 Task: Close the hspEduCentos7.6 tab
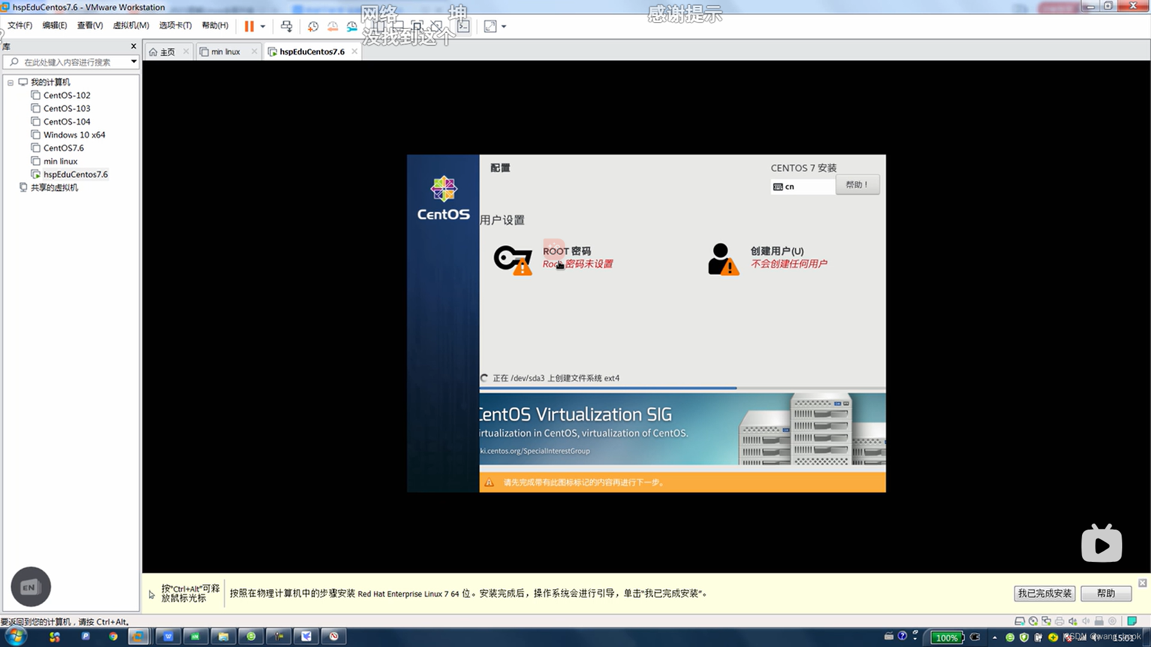click(354, 52)
